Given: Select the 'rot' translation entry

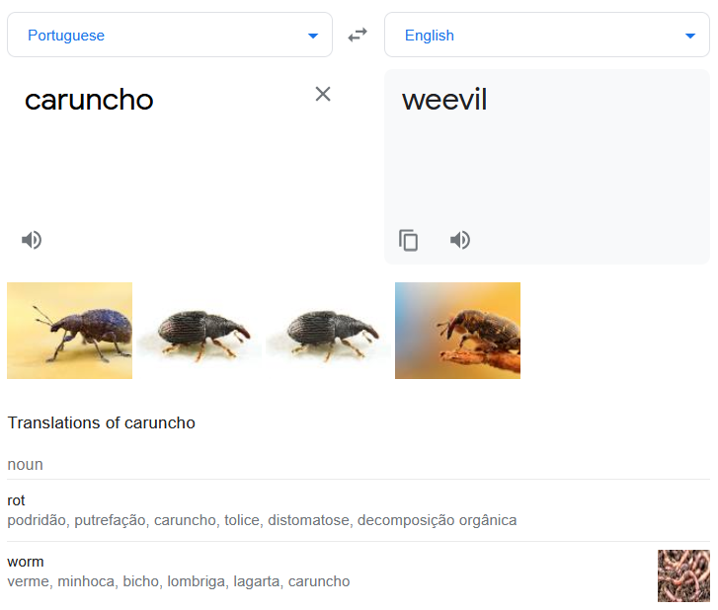Looking at the screenshot, I should (16, 500).
